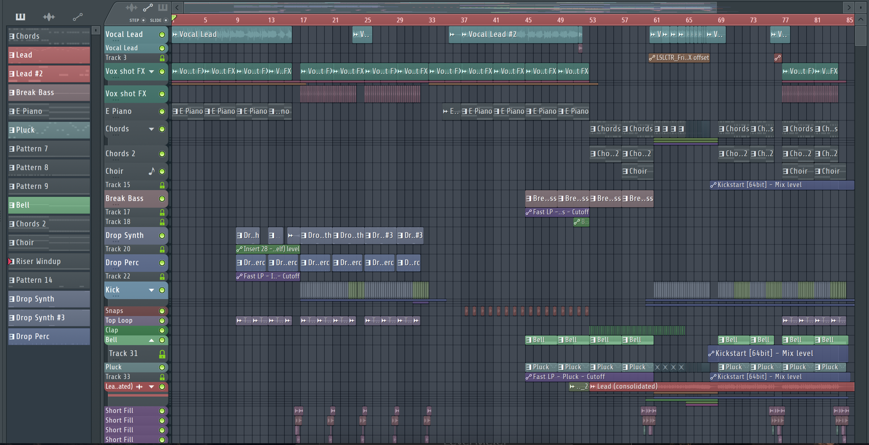Select the Drop Synth #3 pattern in picker
The height and width of the screenshot is (445, 869).
[x=49, y=318]
